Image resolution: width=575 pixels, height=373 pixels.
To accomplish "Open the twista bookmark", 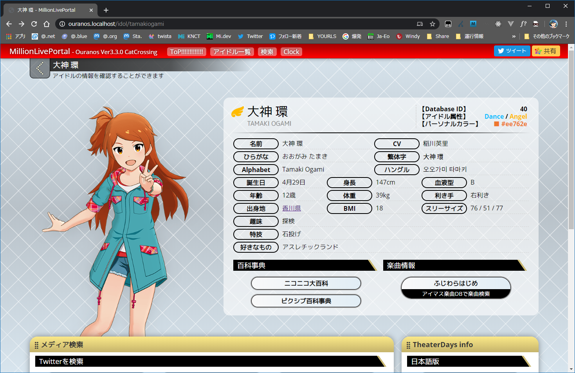I will click(160, 36).
